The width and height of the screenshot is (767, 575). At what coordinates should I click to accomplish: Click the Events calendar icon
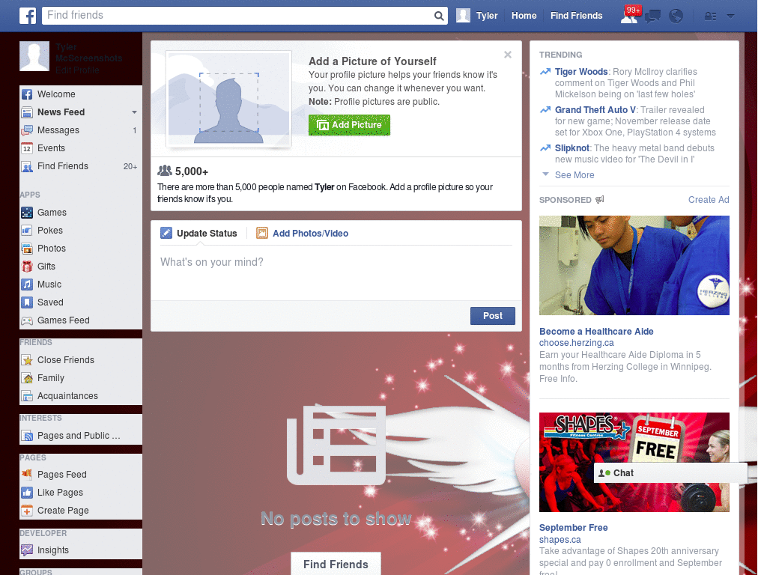click(x=27, y=148)
